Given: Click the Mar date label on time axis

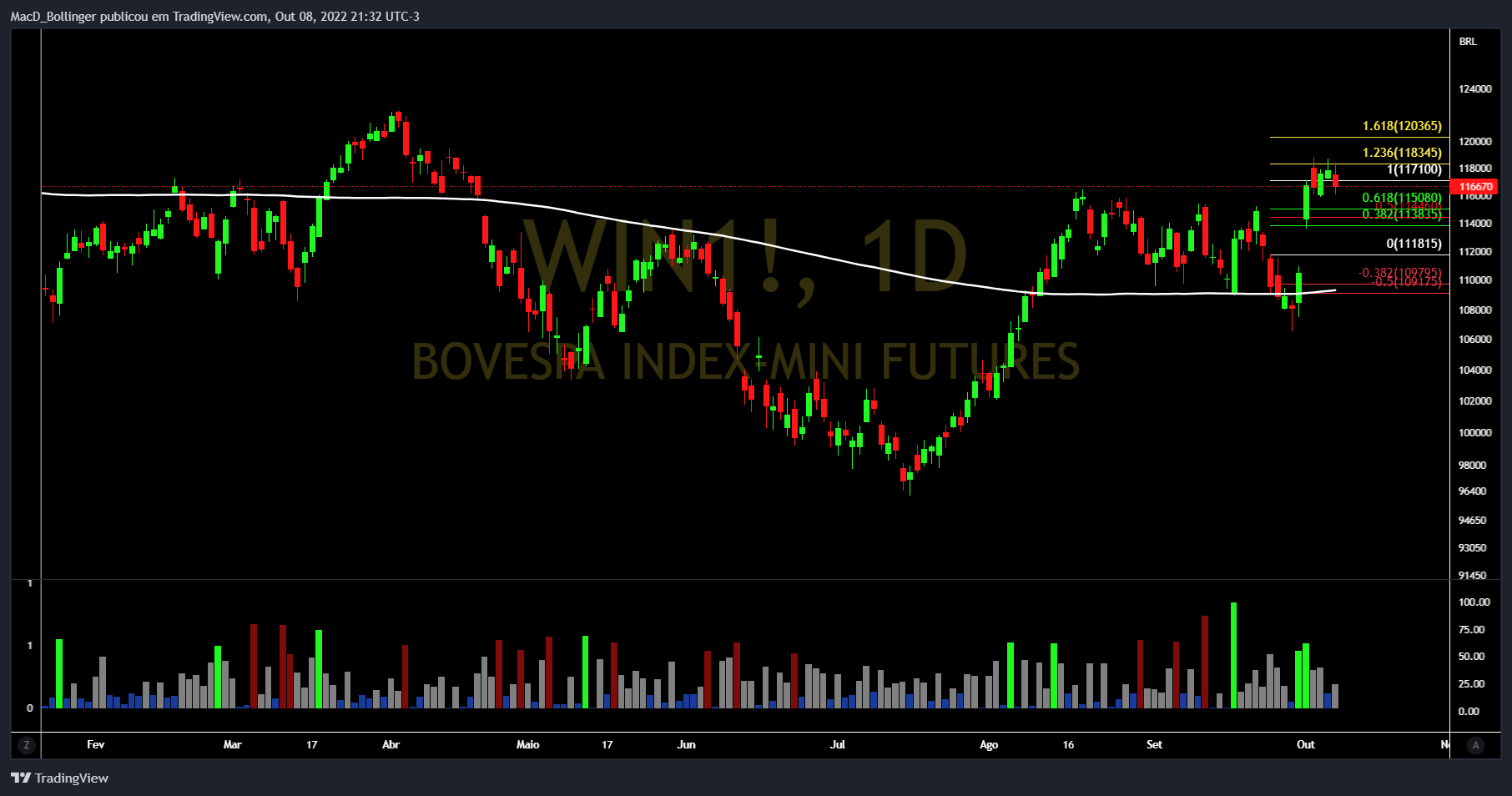Looking at the screenshot, I should [x=232, y=745].
